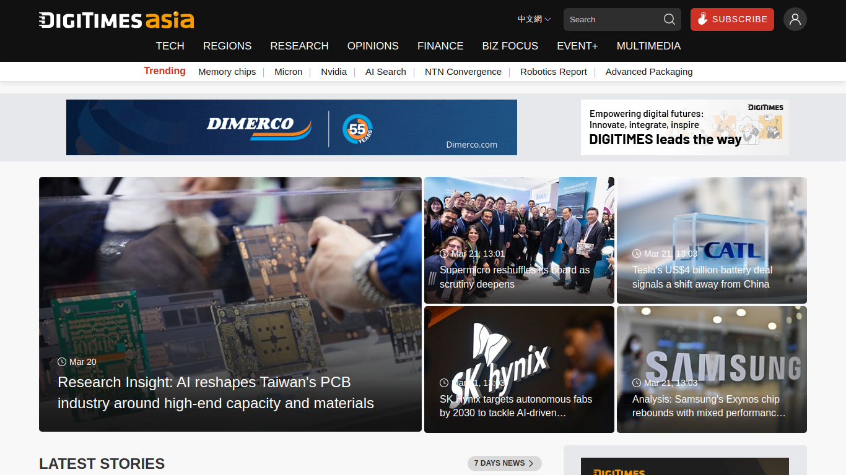This screenshot has height=475, width=846.
Task: Click the LATEST STORIES heading
Action: tap(102, 464)
